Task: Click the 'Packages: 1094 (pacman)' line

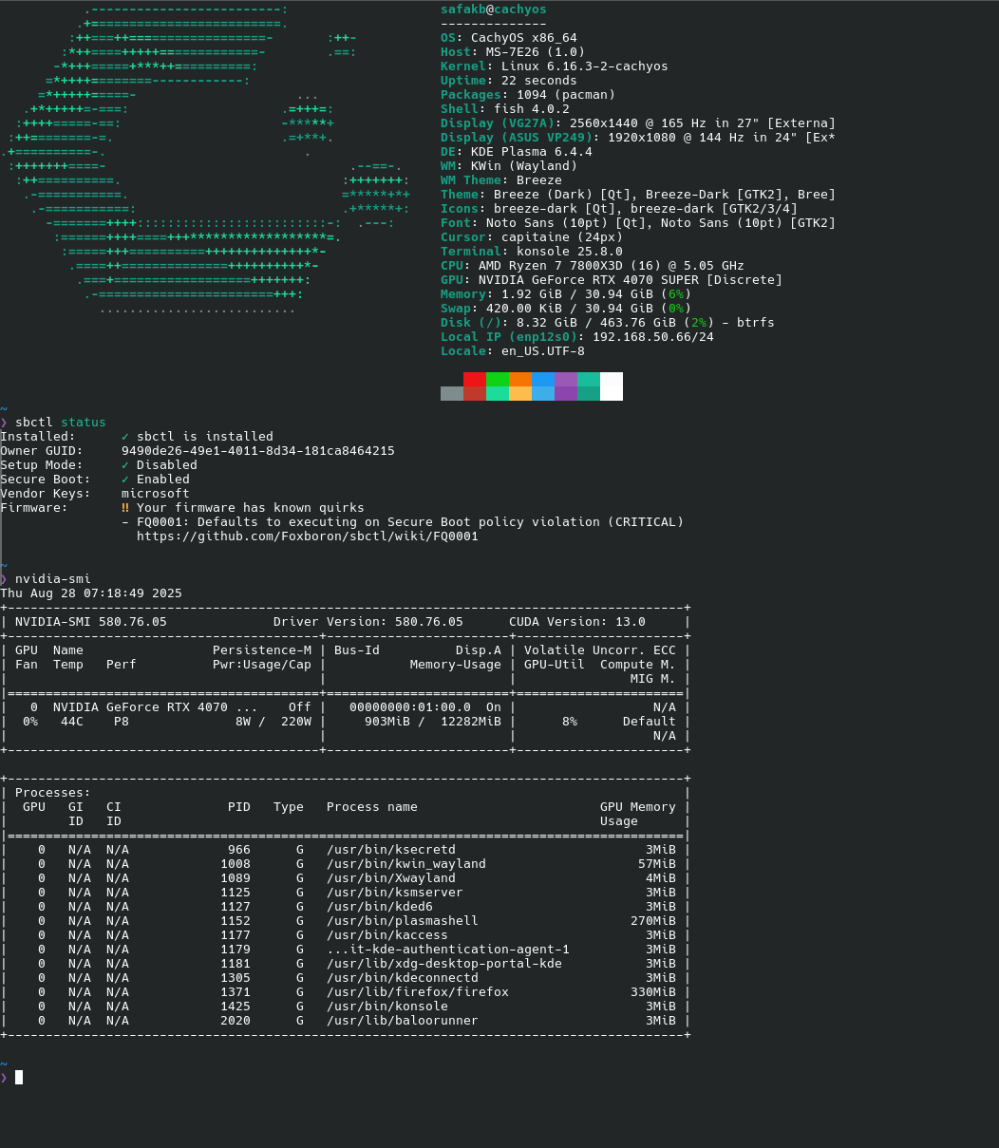Action: [528, 95]
